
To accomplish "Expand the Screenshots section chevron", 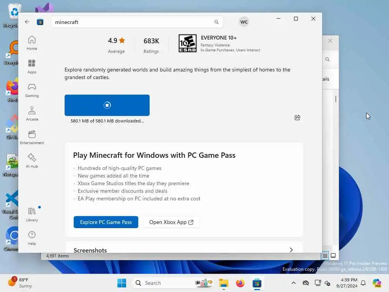I will pyautogui.click(x=291, y=250).
